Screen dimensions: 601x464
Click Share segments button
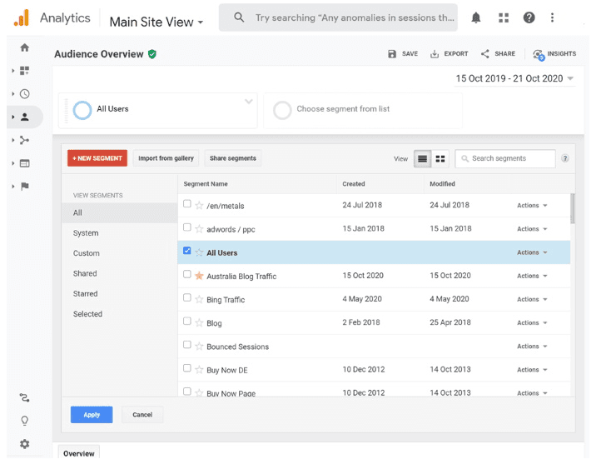click(232, 158)
